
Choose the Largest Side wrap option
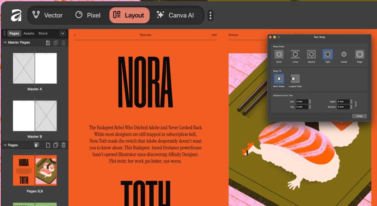(295, 79)
